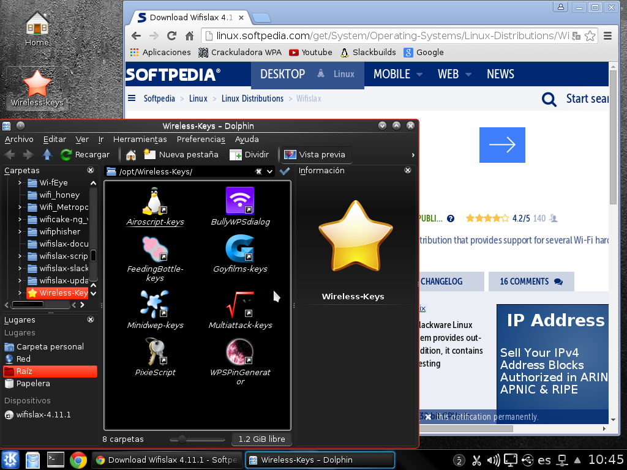Open the Herramientas menu

(x=140, y=139)
